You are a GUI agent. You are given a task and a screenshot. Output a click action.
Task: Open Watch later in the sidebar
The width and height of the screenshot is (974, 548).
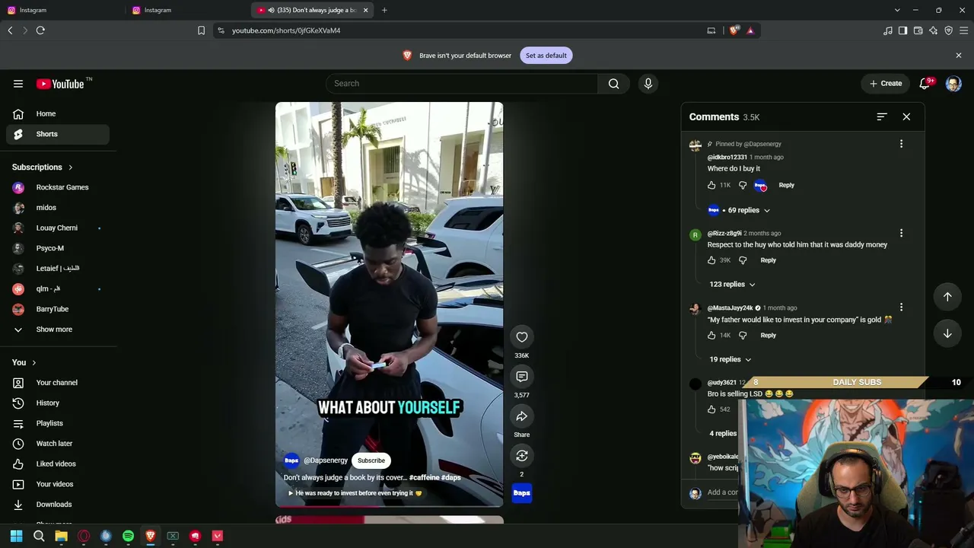pos(59,444)
